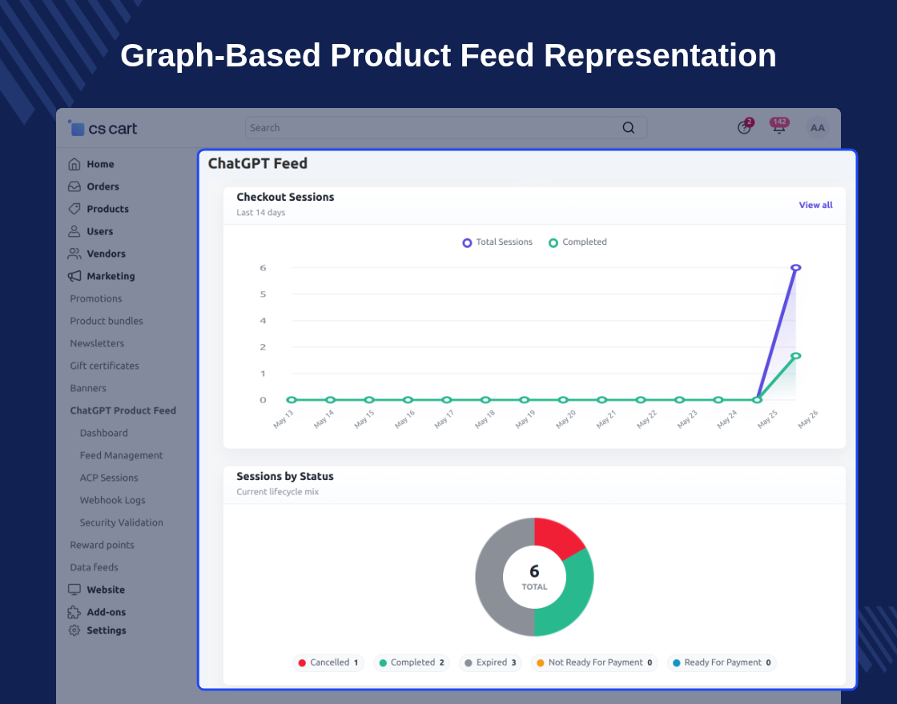Click the CS-Cart logo
This screenshot has height=704, width=897.
103,129
